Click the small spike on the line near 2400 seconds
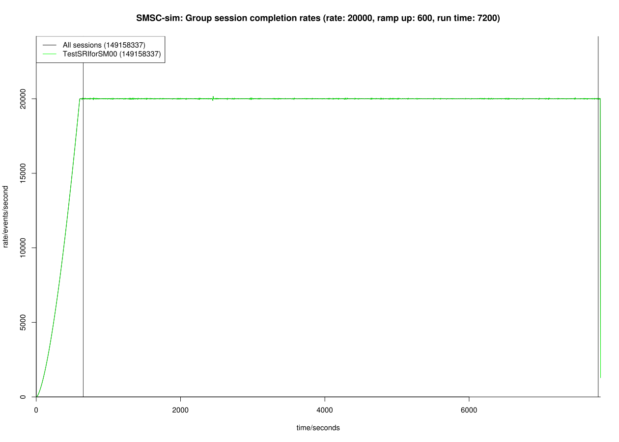Viewport: 619px width, 442px height. pyautogui.click(x=214, y=97)
